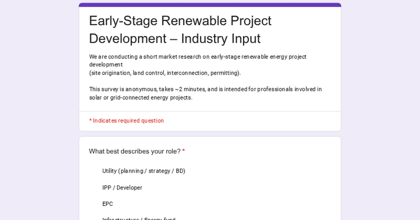This screenshot has height=220, width=420.
Task: Click the red asterisk beside the role question
Action: pos(184,151)
